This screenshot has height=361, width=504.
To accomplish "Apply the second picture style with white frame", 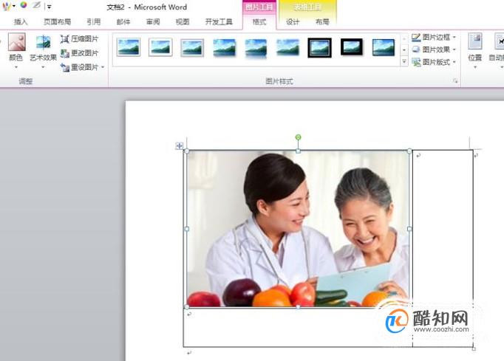I will pos(160,47).
